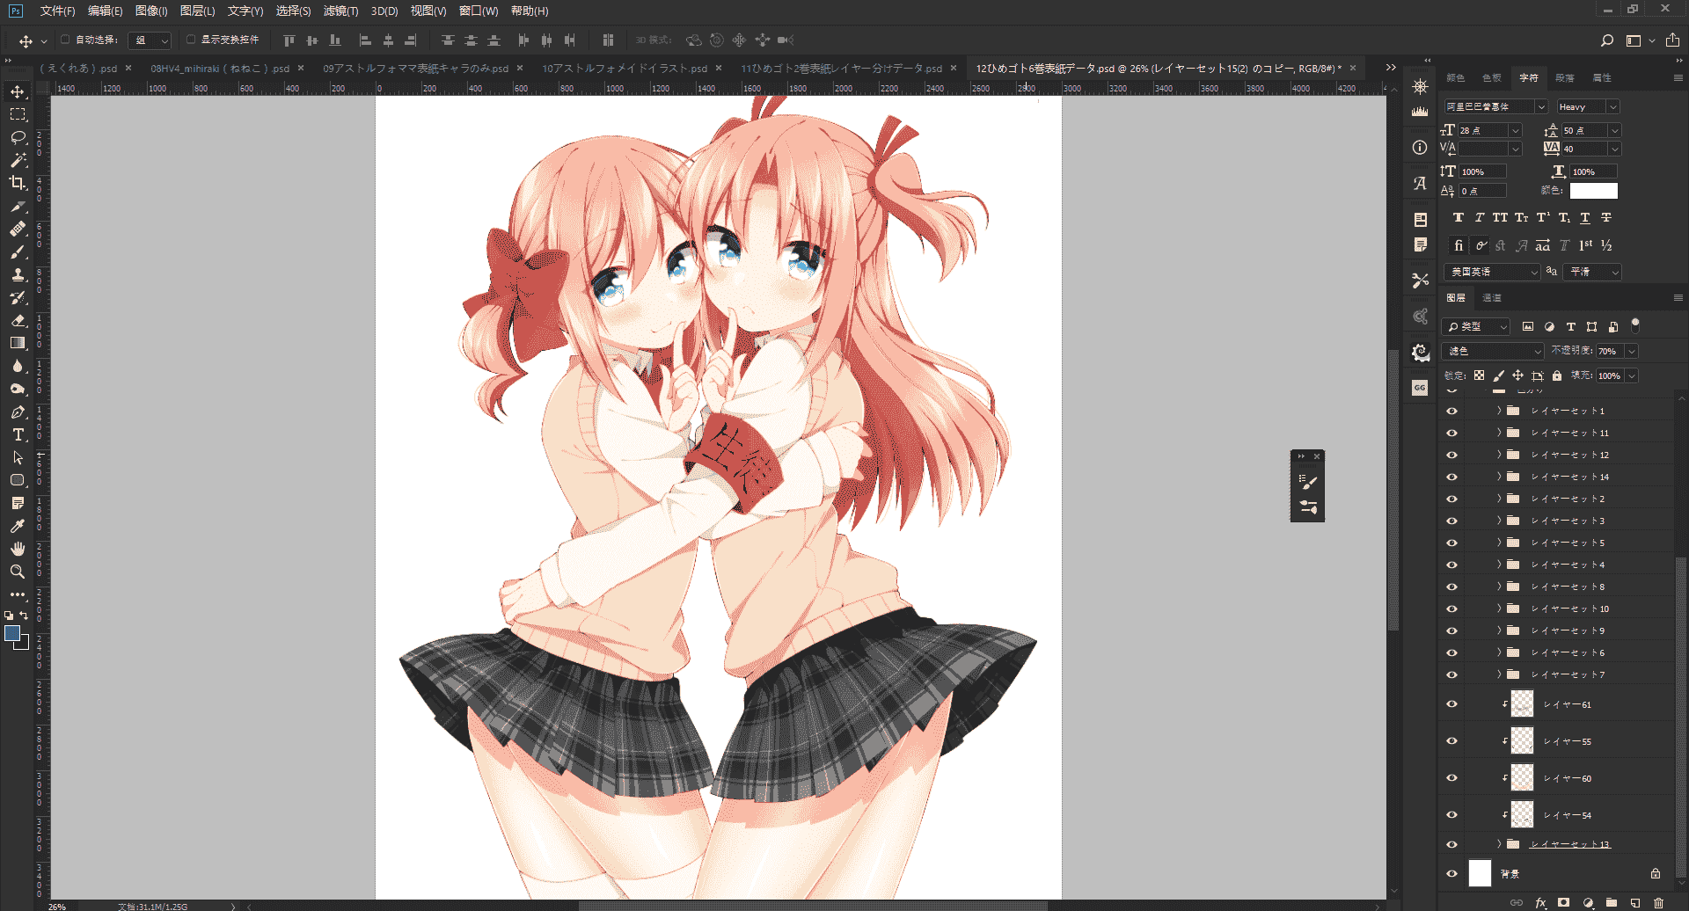Enable the 自动选择 checkbox

[65, 40]
